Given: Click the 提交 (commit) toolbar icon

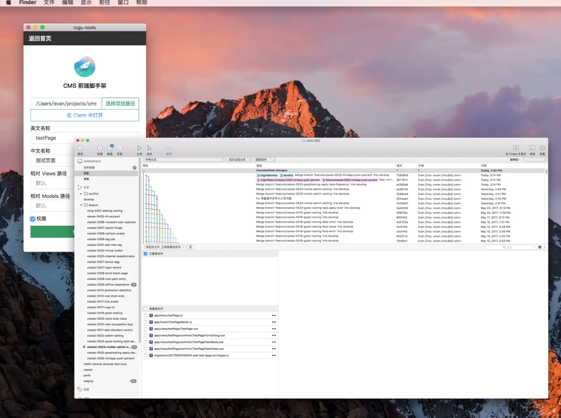Looking at the screenshot, I should click(x=80, y=148).
